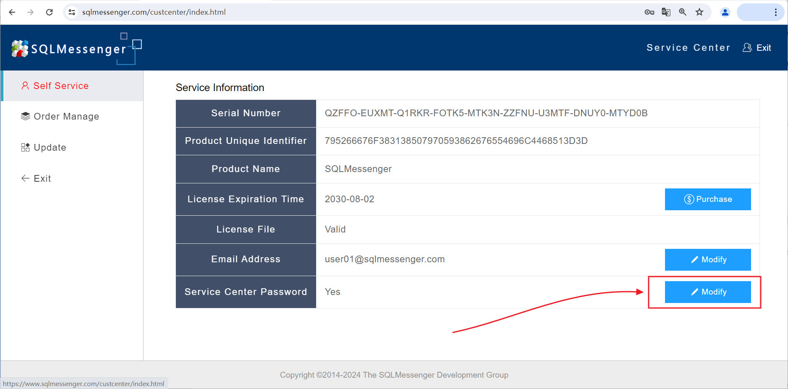Click the Yes password value
The height and width of the screenshot is (389, 788).
click(332, 292)
